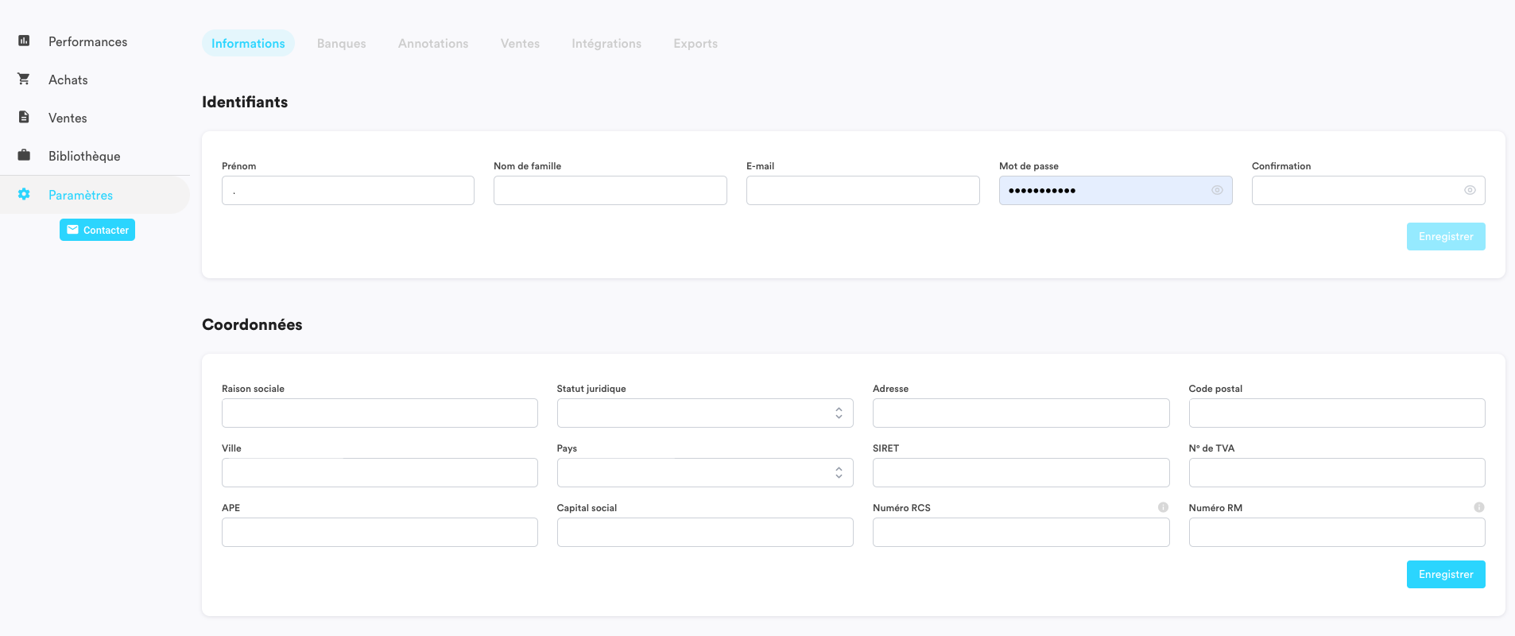
Task: Focus the APE input field
Action: pyautogui.click(x=380, y=532)
